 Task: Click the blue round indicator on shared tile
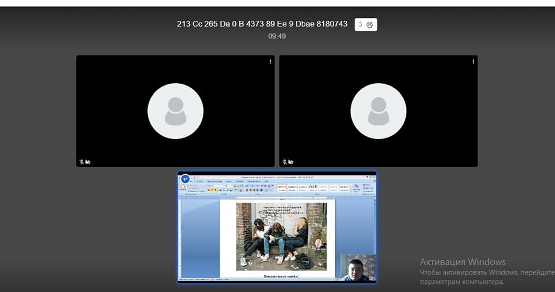tap(185, 179)
